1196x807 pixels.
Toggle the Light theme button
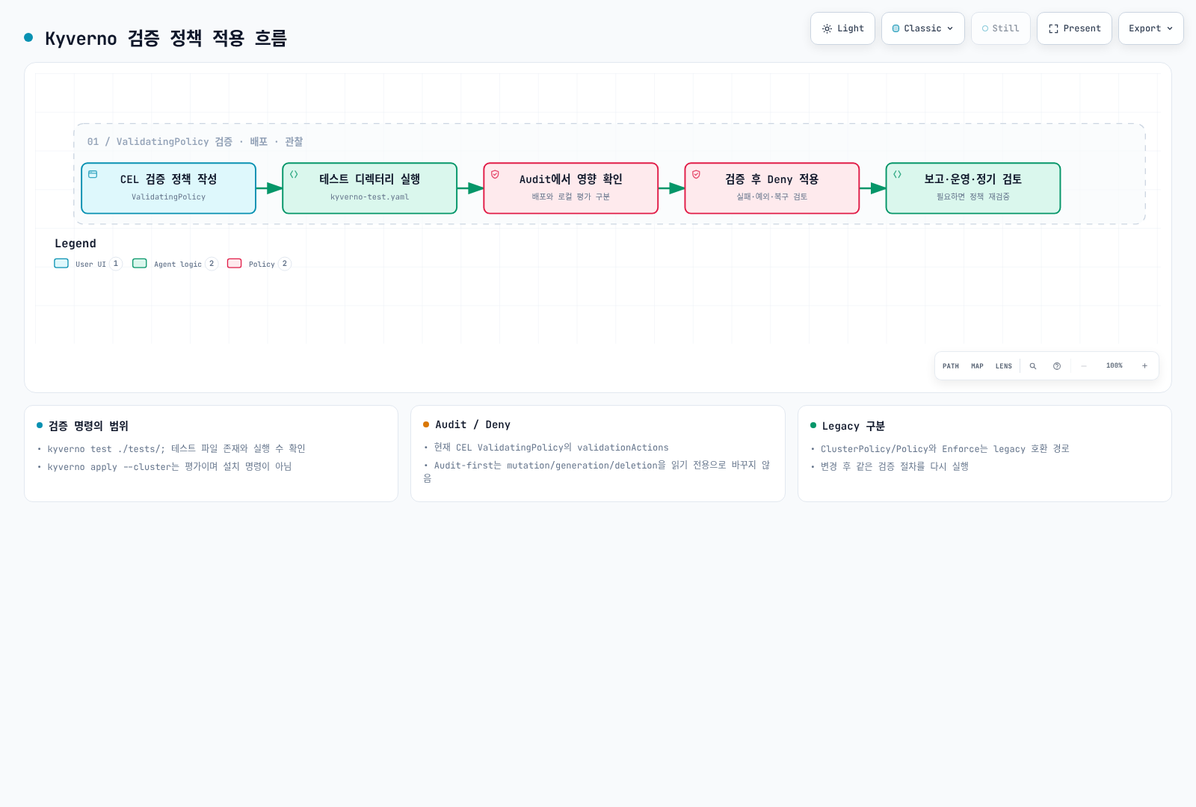click(842, 28)
